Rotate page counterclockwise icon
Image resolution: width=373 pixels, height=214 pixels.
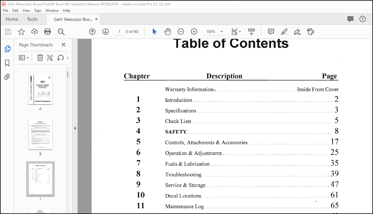[x=60, y=58]
